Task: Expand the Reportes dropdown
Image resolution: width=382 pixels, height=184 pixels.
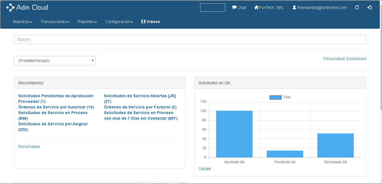Action: tap(87, 21)
